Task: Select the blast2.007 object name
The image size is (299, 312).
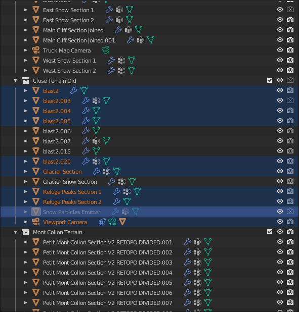Action: click(57, 141)
